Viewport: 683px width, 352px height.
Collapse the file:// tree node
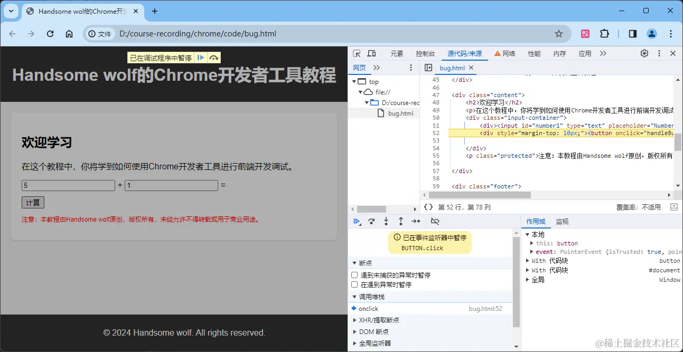point(361,92)
